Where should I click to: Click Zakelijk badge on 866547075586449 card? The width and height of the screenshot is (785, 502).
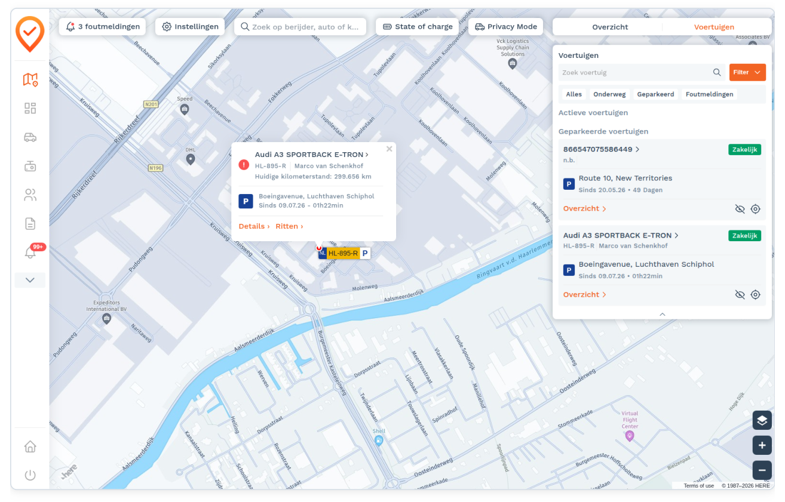click(x=744, y=149)
